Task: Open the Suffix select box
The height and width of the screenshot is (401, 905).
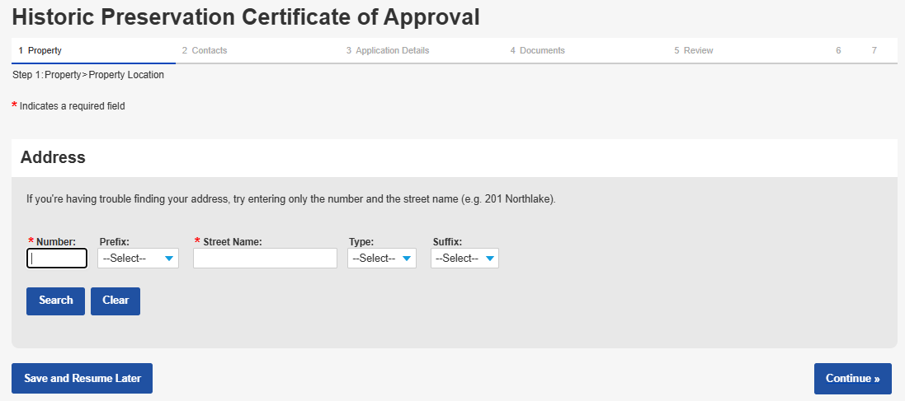Action: (464, 259)
